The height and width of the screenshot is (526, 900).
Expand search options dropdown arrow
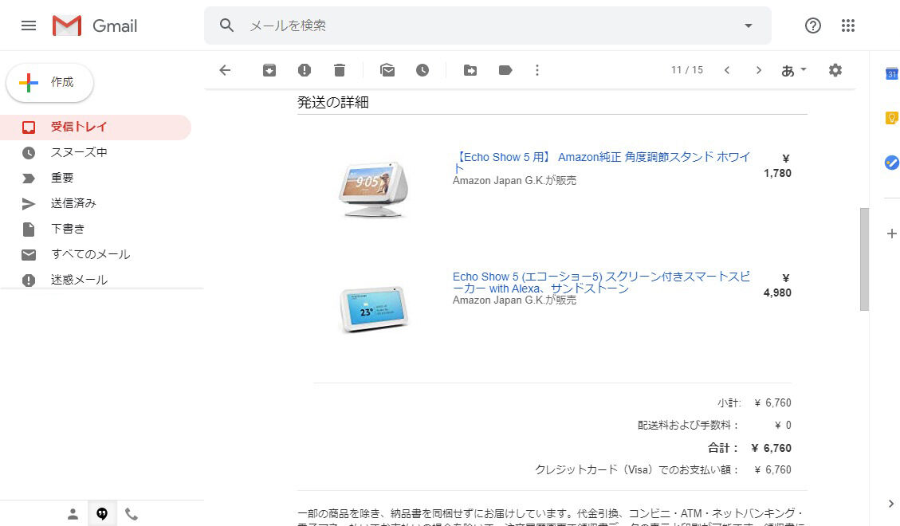(749, 26)
